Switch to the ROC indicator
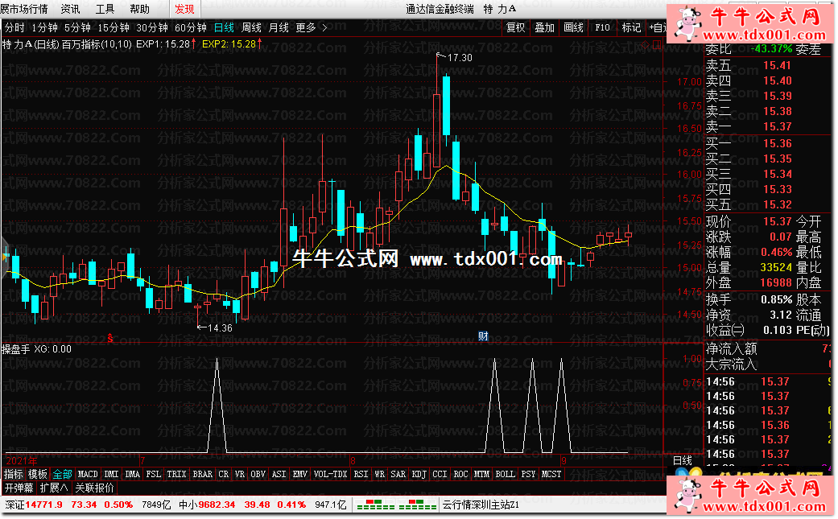838x519 pixels. (x=460, y=474)
